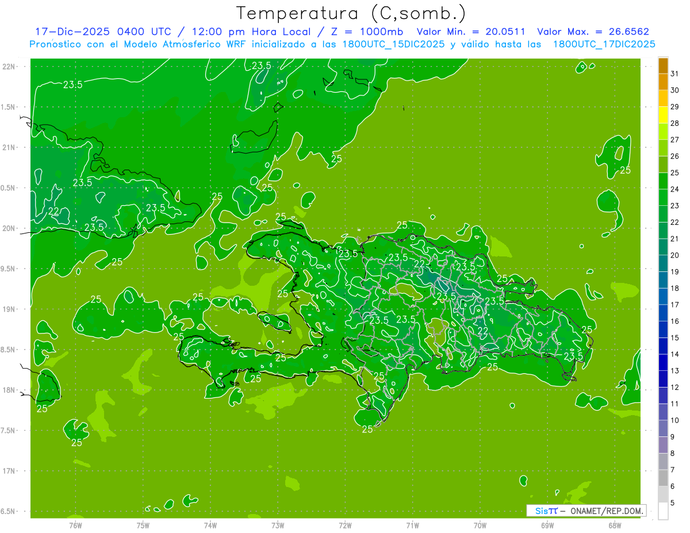
Task: Click the "69W" longitude axis label
Action: 547,525
